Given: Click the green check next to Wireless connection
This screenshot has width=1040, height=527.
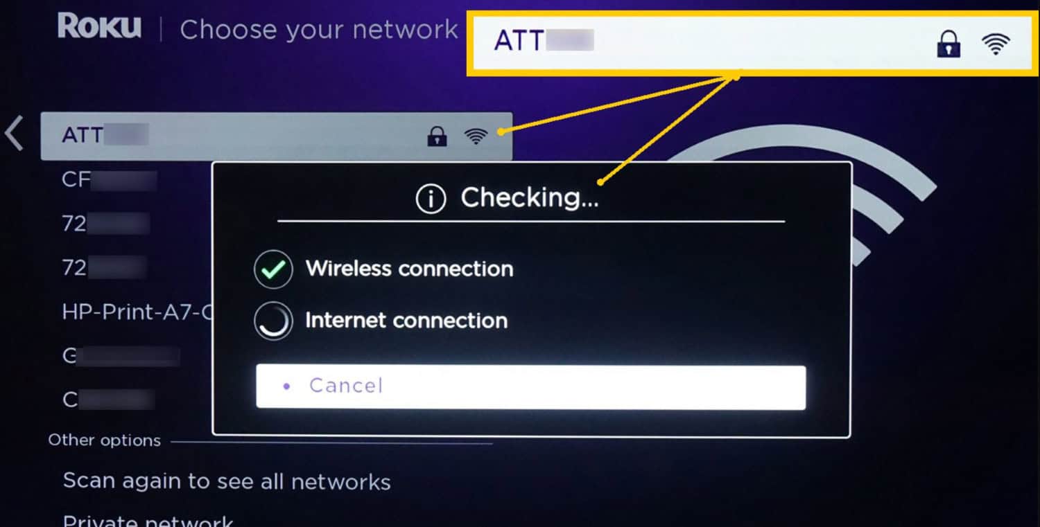Looking at the screenshot, I should [x=273, y=269].
